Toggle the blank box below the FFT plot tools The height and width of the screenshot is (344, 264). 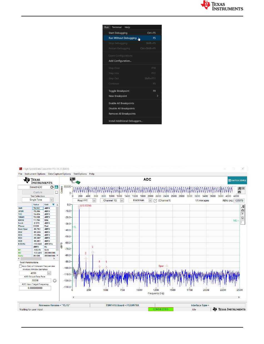pos(243,222)
